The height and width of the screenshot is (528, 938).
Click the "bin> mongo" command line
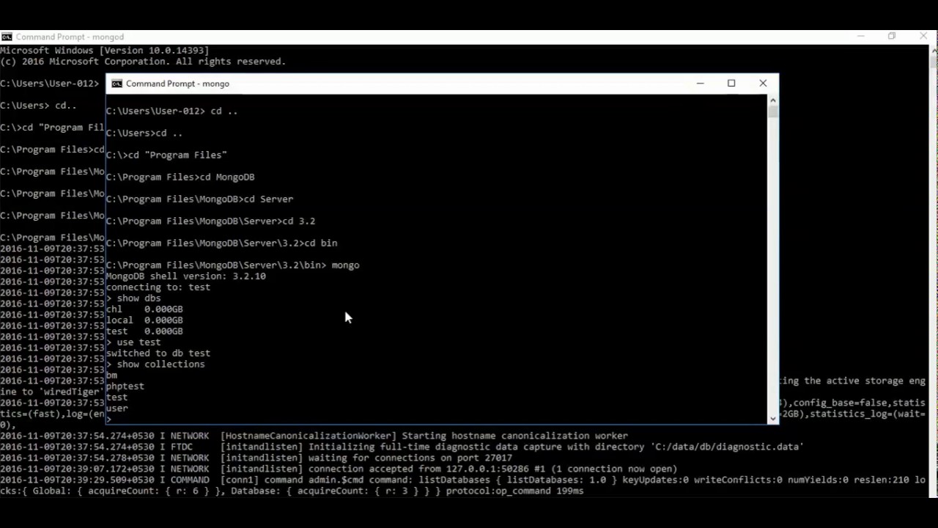coord(232,265)
